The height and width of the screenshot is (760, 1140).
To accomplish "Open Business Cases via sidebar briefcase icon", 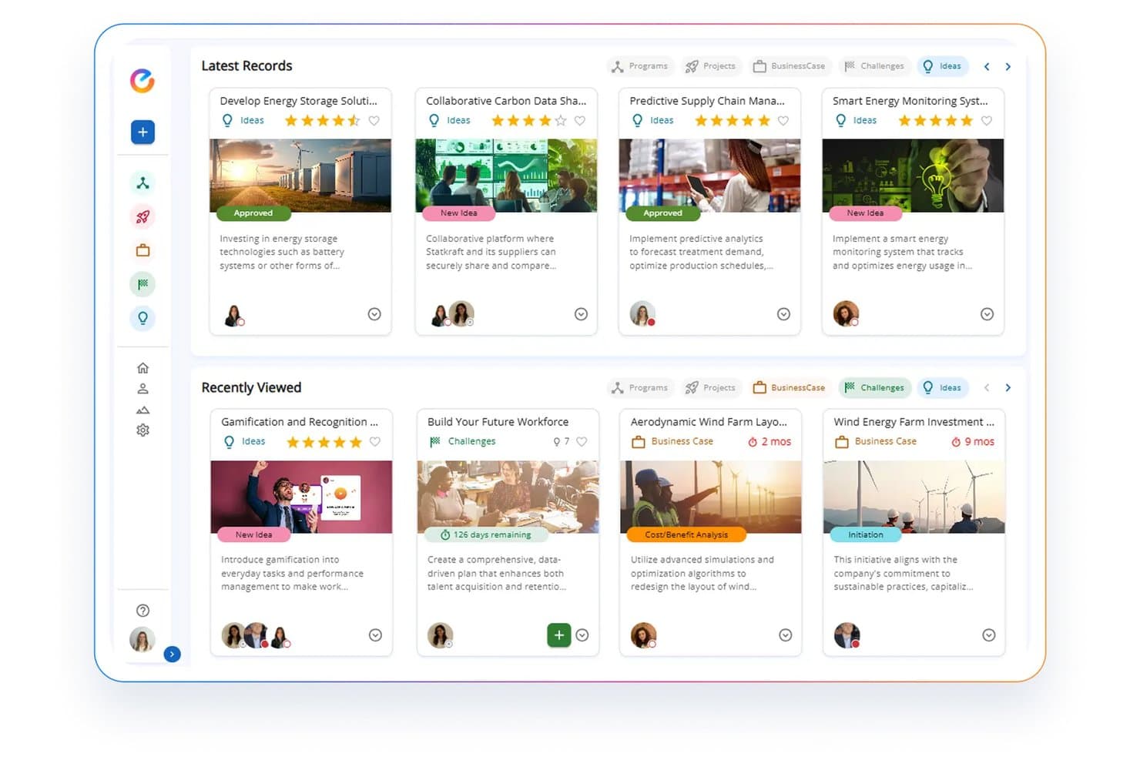I will coord(142,250).
